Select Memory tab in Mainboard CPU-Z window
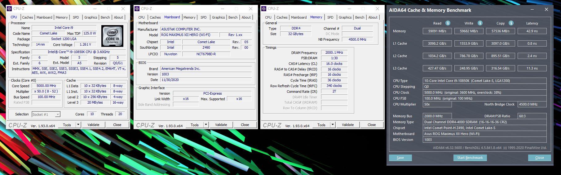This screenshot has height=175, width=561. [189, 17]
